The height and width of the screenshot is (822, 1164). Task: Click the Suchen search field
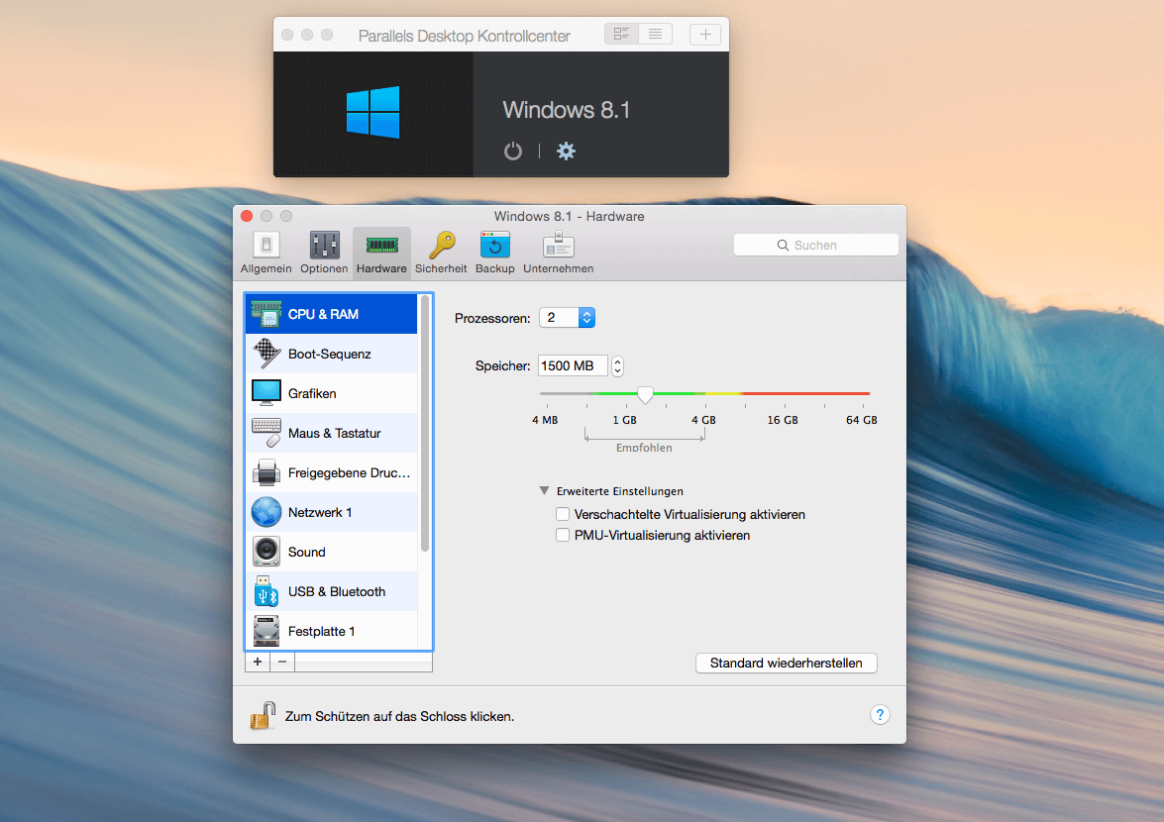tap(816, 245)
